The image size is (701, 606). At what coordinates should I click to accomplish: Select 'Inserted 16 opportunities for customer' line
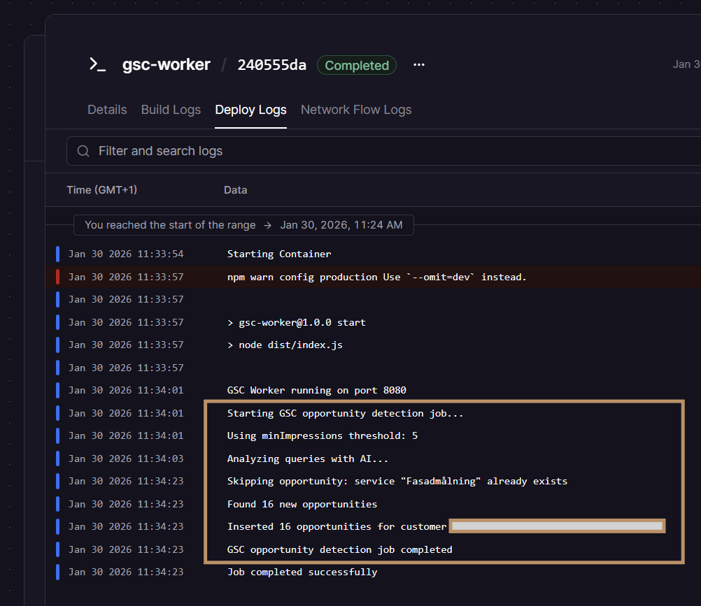pyautogui.click(x=337, y=527)
